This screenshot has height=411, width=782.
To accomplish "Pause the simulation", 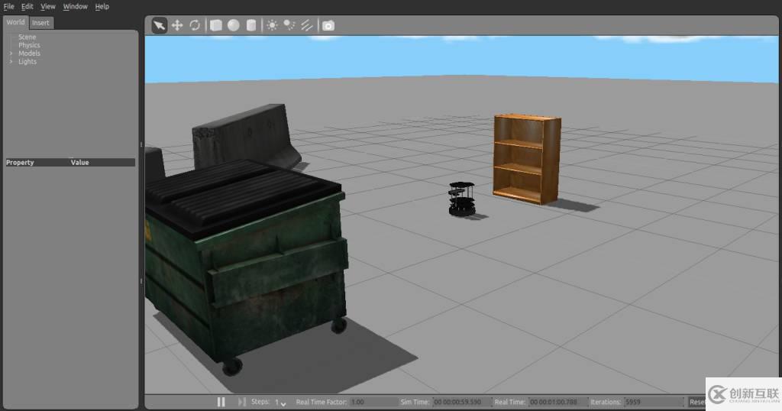I will pyautogui.click(x=221, y=402).
